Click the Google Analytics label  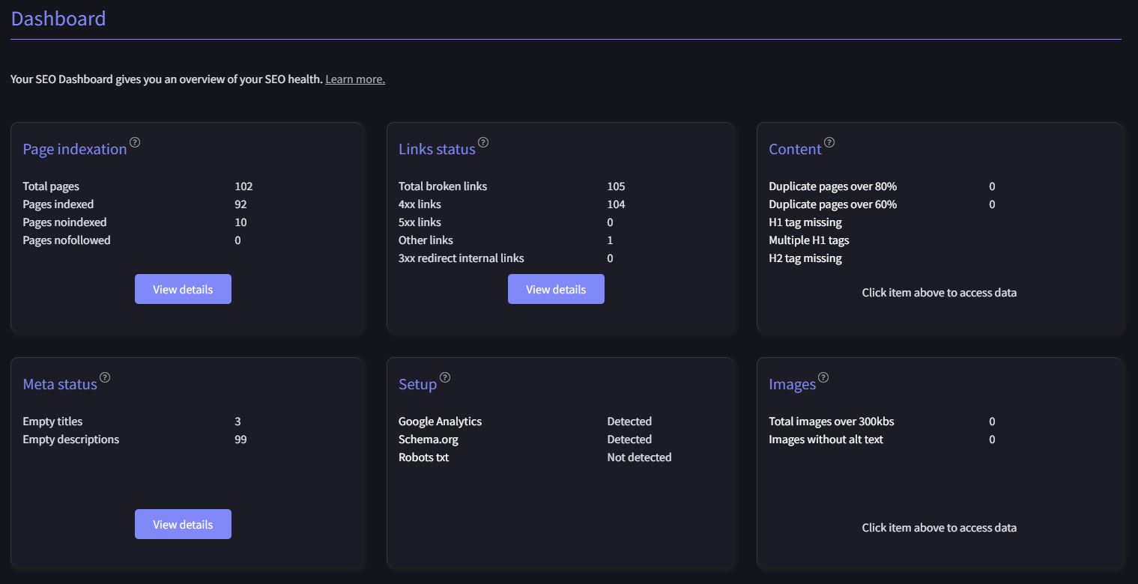click(x=440, y=422)
